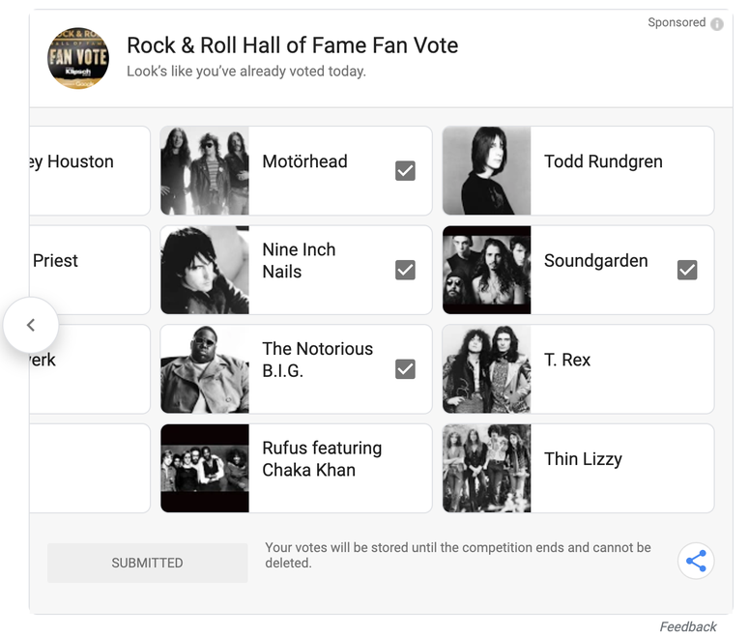Click the T. Rex band photo
The image size is (749, 638).
click(487, 369)
